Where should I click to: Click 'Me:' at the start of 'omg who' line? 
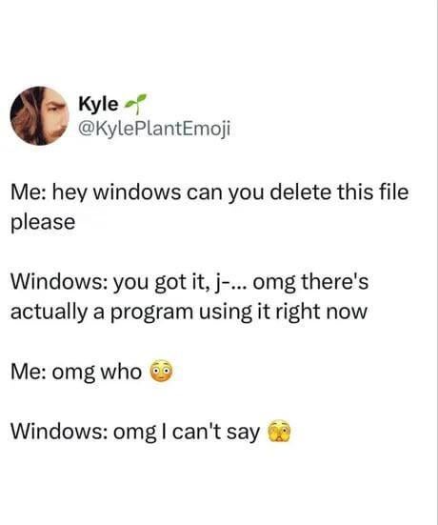[x=29, y=372]
